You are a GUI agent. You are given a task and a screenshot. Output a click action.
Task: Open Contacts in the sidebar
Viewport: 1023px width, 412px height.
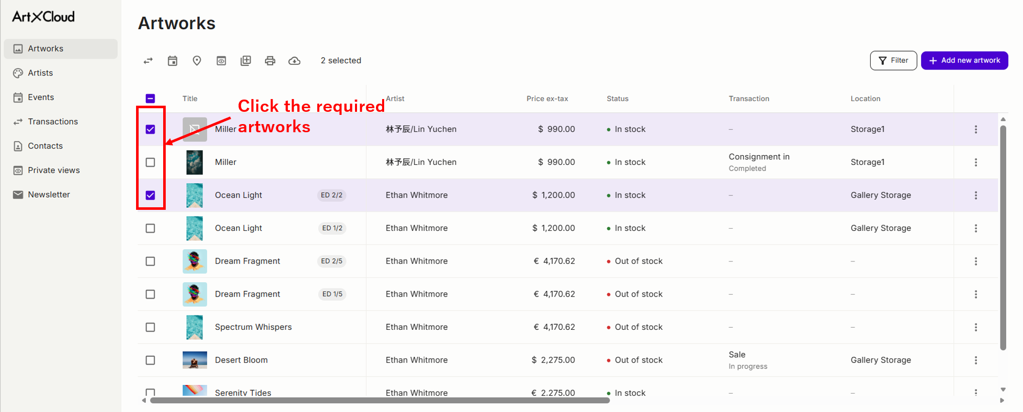[x=61, y=146]
